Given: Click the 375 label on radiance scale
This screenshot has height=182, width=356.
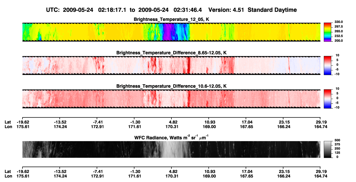Looking at the screenshot, I should [337, 144].
